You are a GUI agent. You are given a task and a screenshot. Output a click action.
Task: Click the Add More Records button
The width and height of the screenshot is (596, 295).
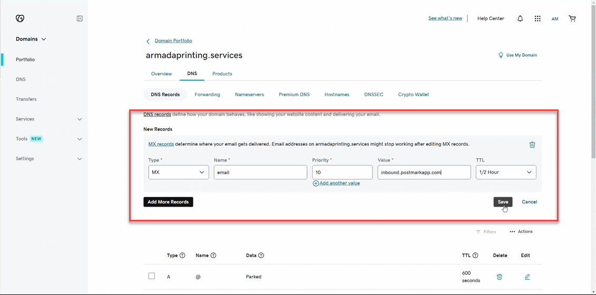(169, 202)
